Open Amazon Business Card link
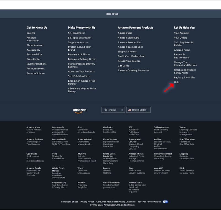The height and width of the screenshot is (210, 221). (130, 47)
